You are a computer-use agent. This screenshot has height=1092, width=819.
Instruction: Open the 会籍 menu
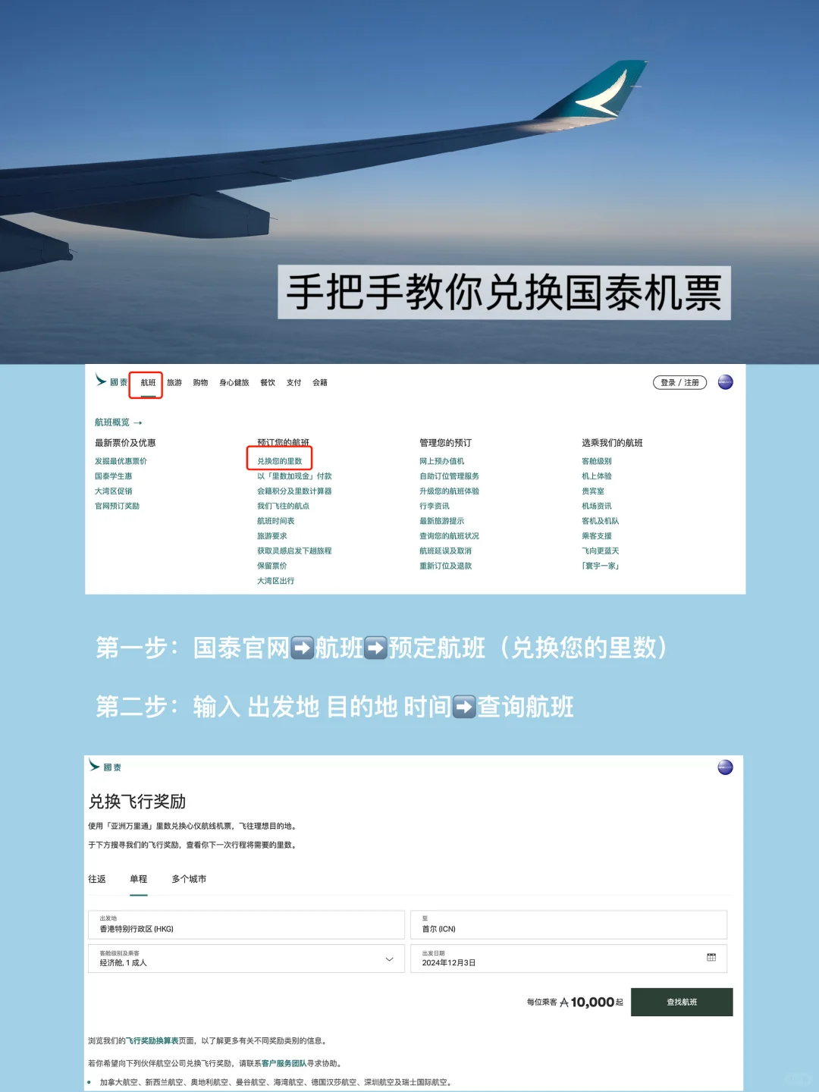pos(320,383)
